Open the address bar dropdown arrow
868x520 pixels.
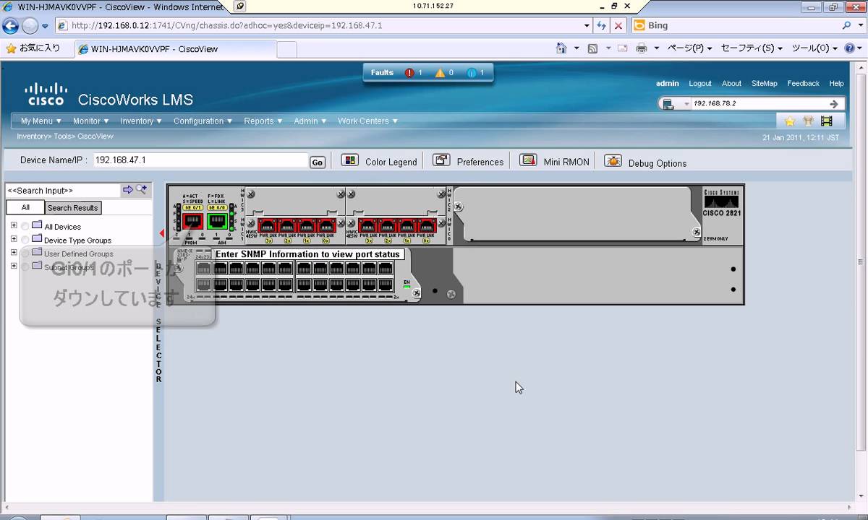click(587, 25)
